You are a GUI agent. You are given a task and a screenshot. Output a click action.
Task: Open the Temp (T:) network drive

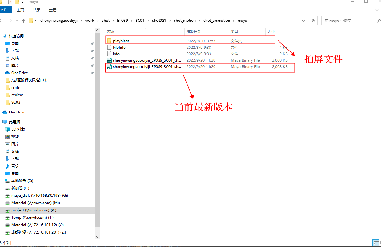tap(33, 217)
